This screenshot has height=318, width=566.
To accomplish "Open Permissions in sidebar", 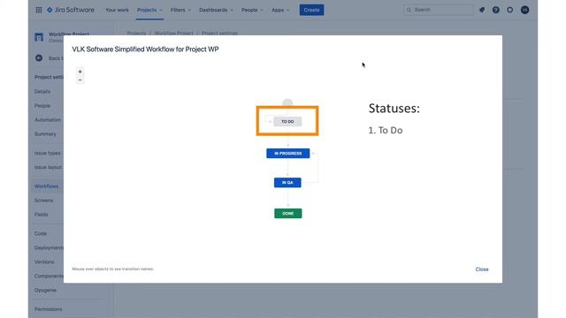I will click(48, 309).
